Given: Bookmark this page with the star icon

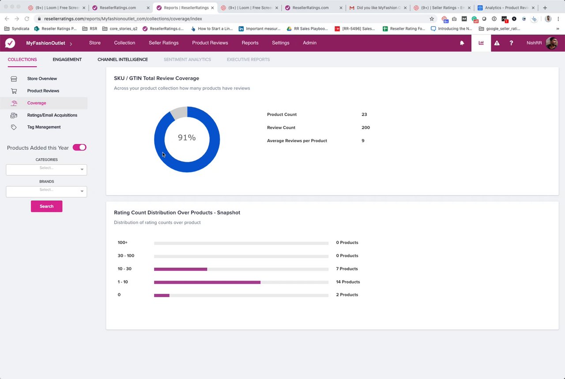Looking at the screenshot, I should 432,19.
